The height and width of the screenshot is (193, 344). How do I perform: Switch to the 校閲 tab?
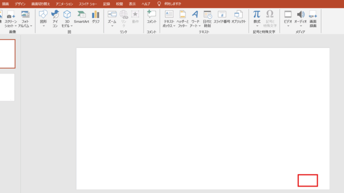pos(119,4)
